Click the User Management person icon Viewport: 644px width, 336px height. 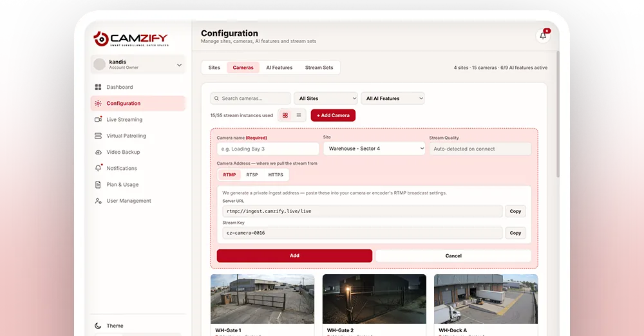pyautogui.click(x=98, y=201)
